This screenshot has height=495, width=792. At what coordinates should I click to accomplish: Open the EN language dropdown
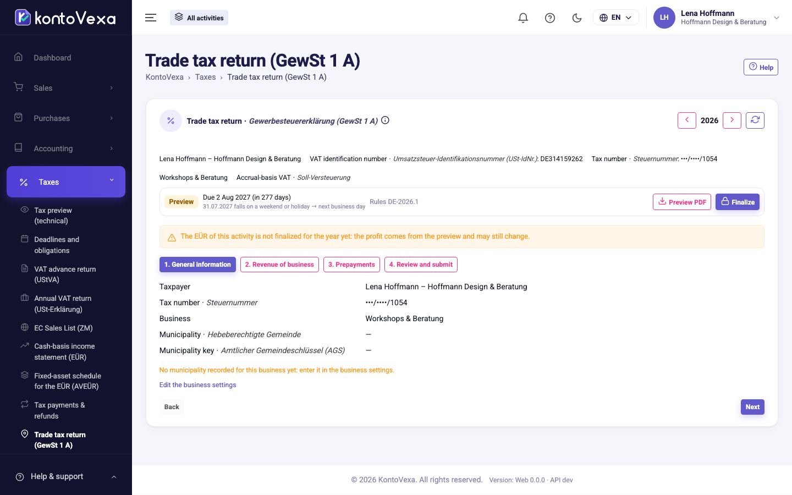click(615, 18)
